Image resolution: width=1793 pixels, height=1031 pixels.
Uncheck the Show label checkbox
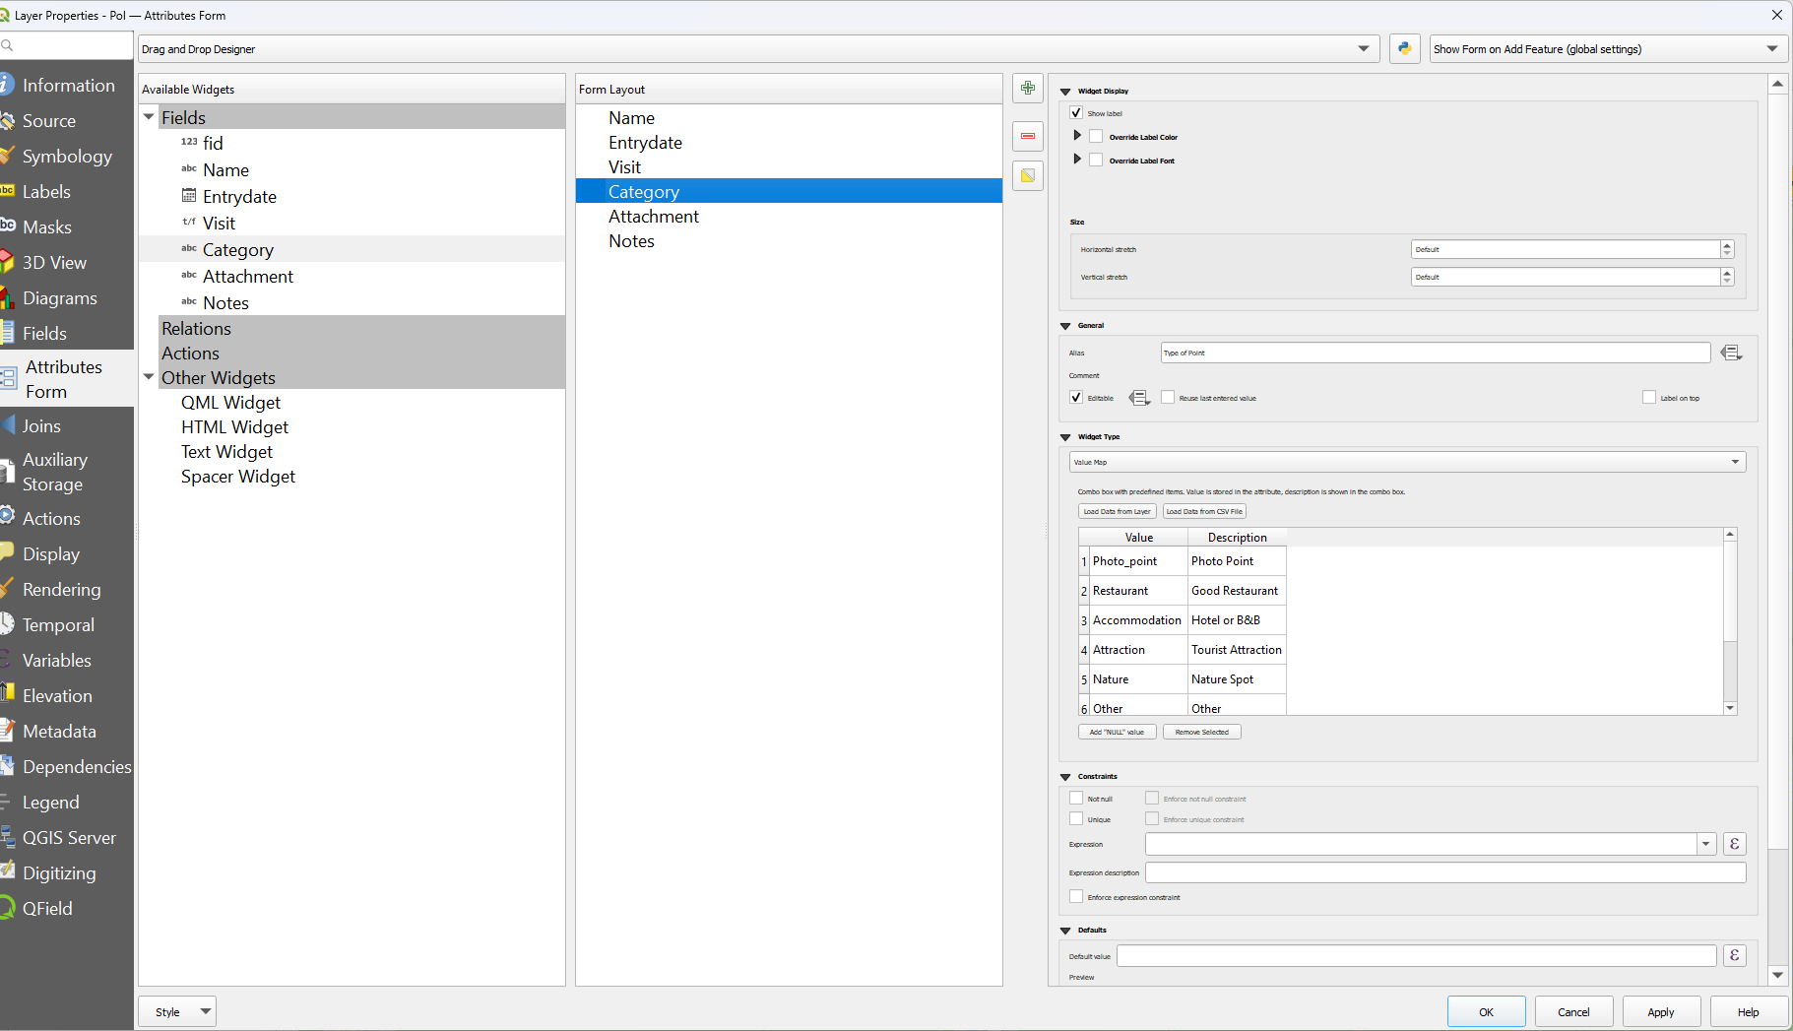tap(1076, 113)
